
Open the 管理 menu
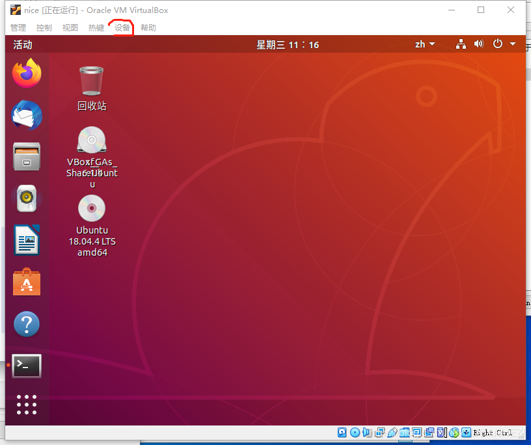coord(18,28)
